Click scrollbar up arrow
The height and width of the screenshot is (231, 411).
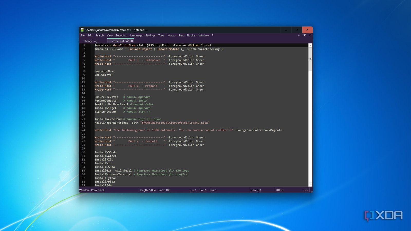310,45
